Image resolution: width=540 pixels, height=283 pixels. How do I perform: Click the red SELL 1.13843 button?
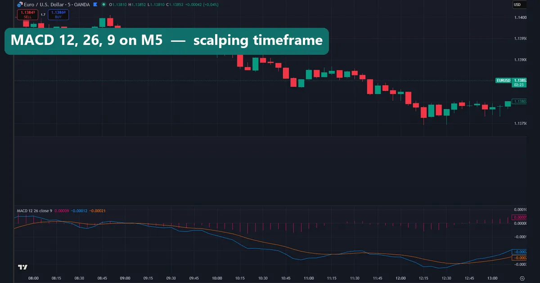[x=27, y=15]
